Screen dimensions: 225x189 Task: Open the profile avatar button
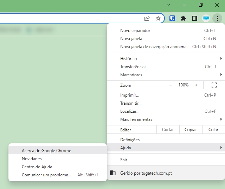tap(206, 18)
